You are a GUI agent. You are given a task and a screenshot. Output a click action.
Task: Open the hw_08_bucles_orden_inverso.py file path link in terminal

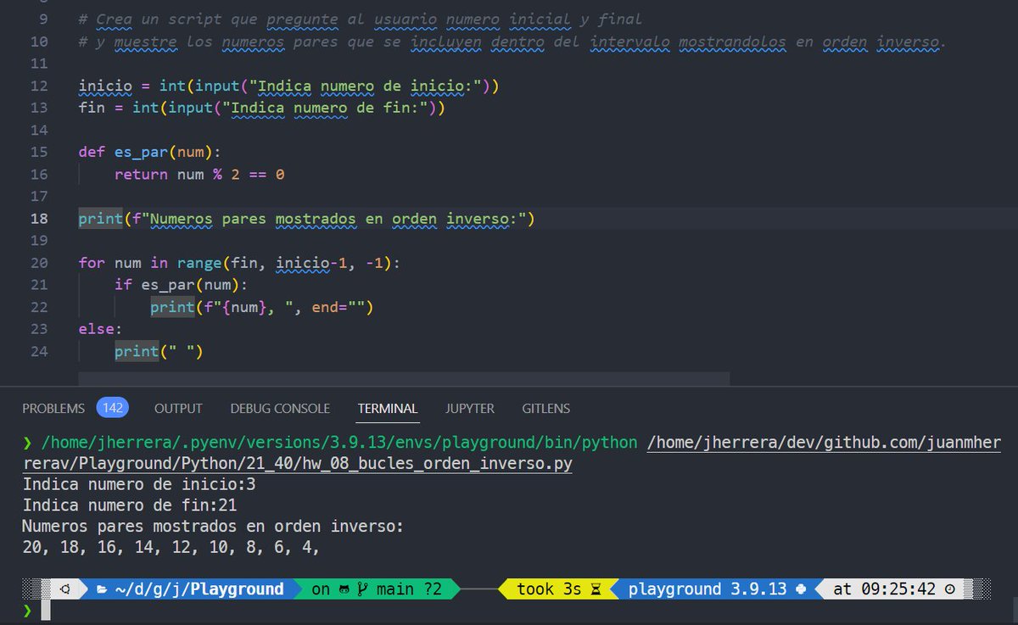tap(298, 464)
